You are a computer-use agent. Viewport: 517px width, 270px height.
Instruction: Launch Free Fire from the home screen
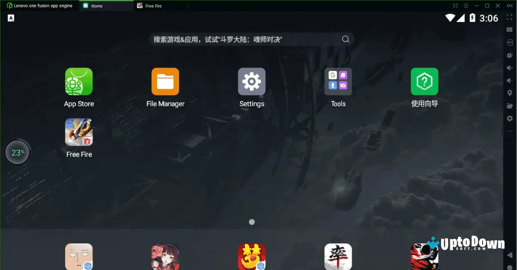(x=79, y=132)
